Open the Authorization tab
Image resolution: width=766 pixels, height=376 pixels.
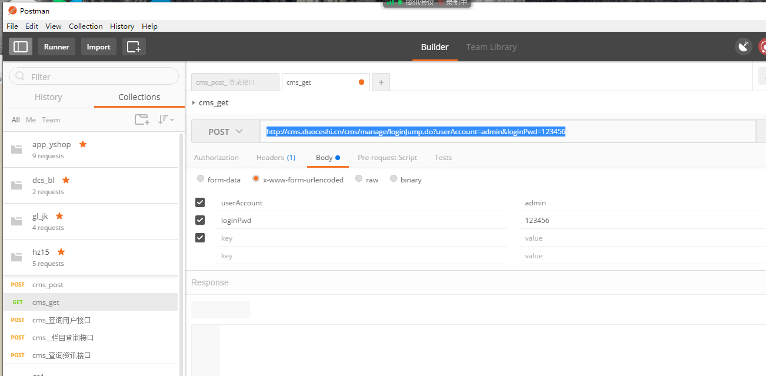(x=217, y=157)
